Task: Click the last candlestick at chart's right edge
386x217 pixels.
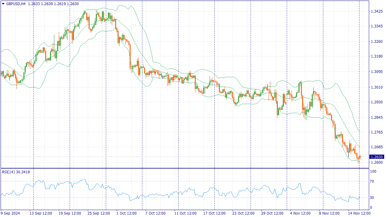Action: pos(360,157)
